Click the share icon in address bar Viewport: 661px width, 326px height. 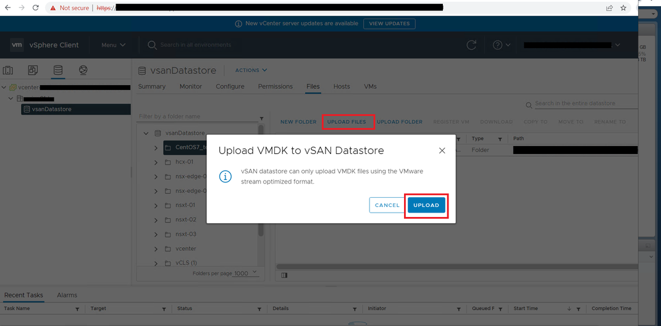[610, 7]
